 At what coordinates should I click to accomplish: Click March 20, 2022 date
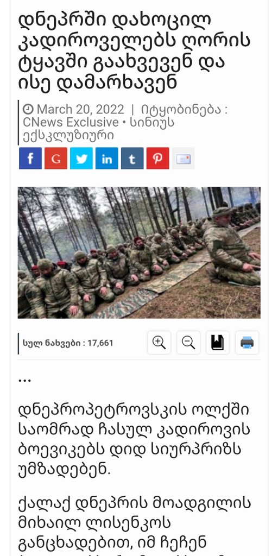point(80,109)
